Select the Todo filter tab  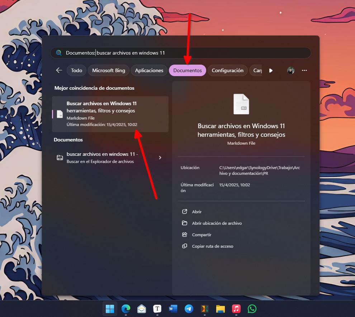[x=76, y=70]
